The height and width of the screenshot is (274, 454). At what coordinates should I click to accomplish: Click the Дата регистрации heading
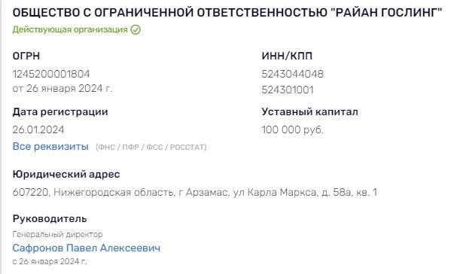click(60, 111)
